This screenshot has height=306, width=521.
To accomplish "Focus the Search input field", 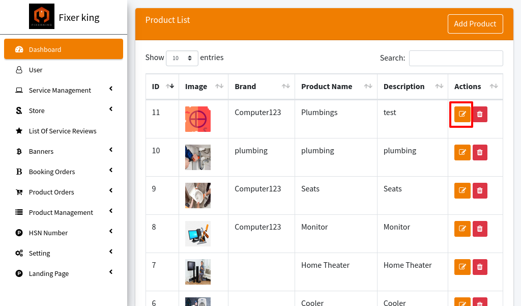I will point(456,58).
